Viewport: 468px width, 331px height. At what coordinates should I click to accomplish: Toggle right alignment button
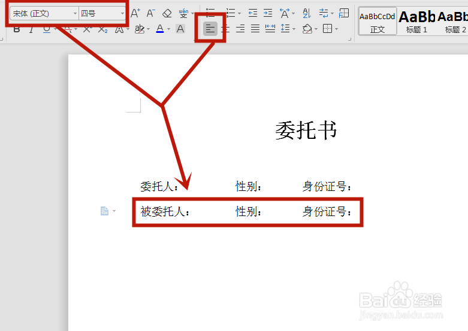point(240,29)
